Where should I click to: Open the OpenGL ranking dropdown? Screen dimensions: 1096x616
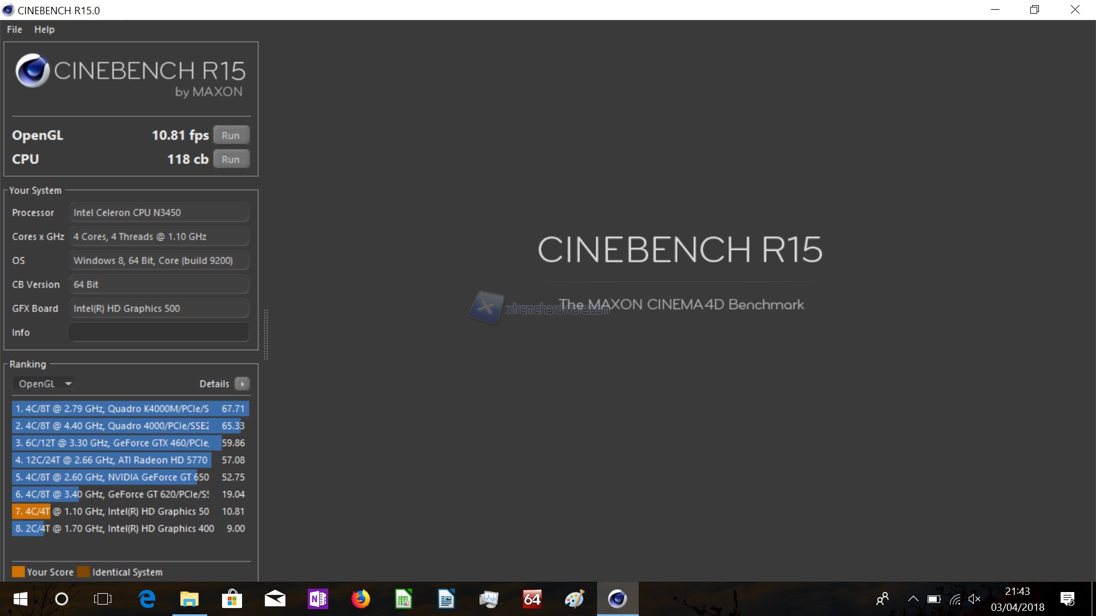pyautogui.click(x=45, y=383)
